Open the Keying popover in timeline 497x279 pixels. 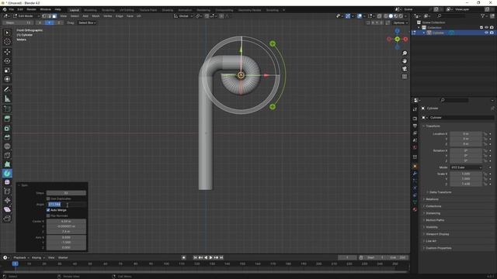pos(38,258)
